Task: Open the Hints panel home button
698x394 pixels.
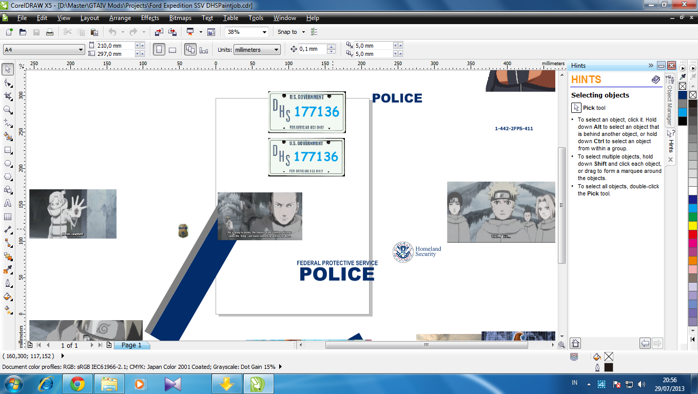Action: 576,343
